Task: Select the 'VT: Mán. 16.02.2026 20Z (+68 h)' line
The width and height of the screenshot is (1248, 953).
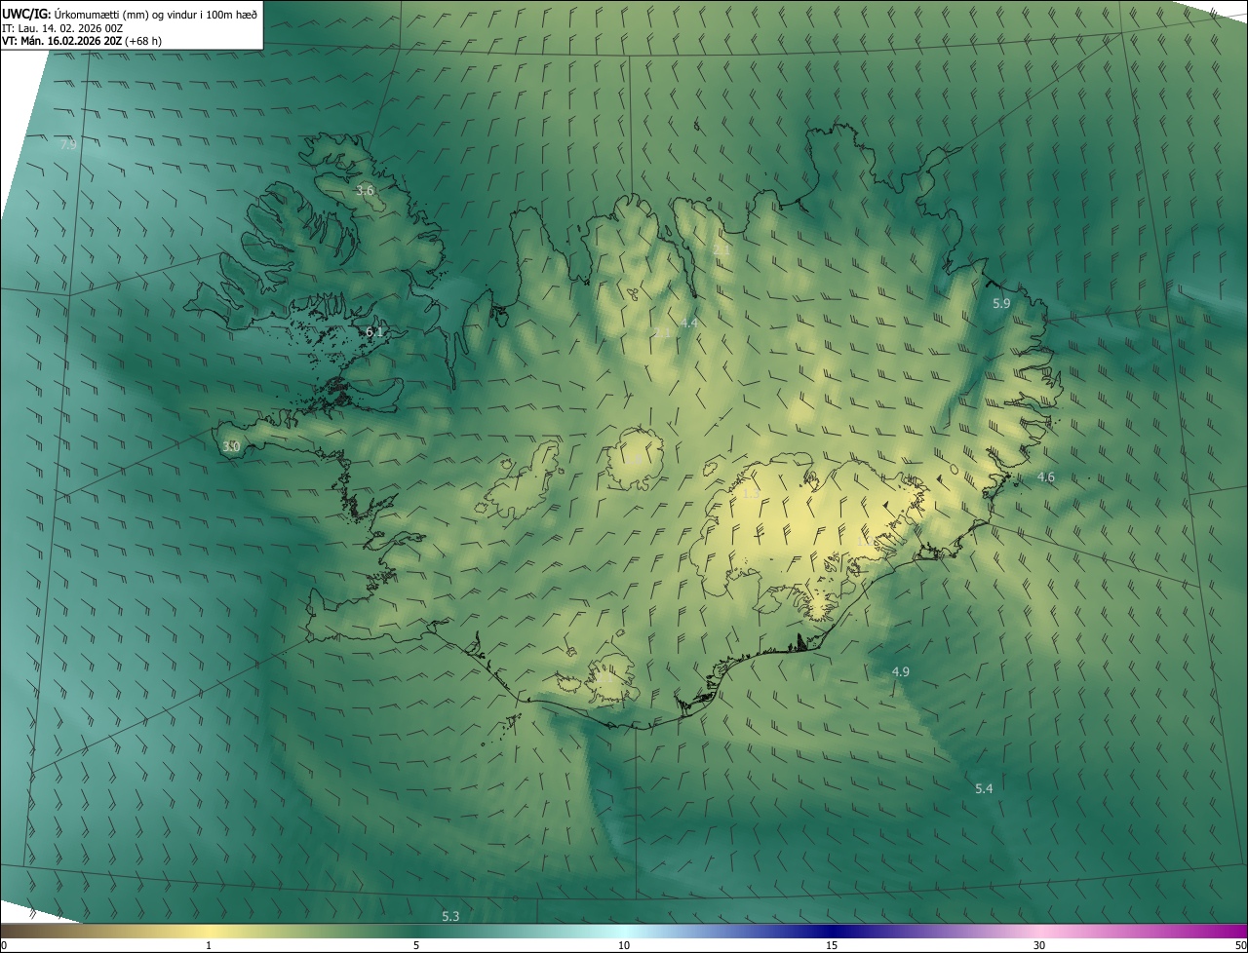Action: (82, 42)
